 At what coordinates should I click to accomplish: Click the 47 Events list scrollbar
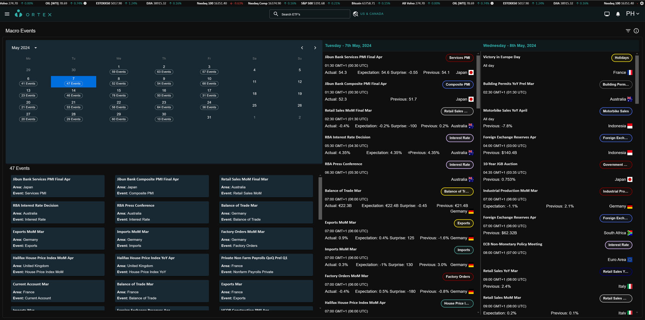click(x=320, y=199)
